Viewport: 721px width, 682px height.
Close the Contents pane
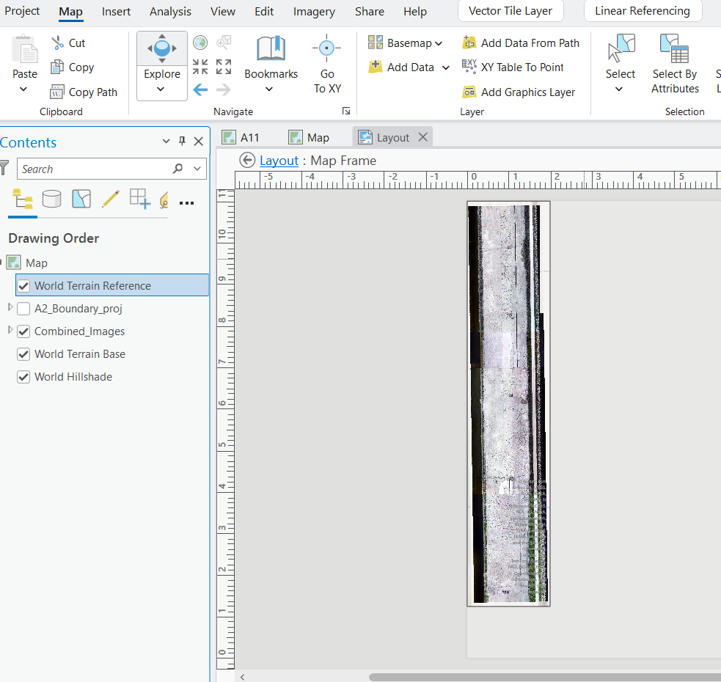198,142
